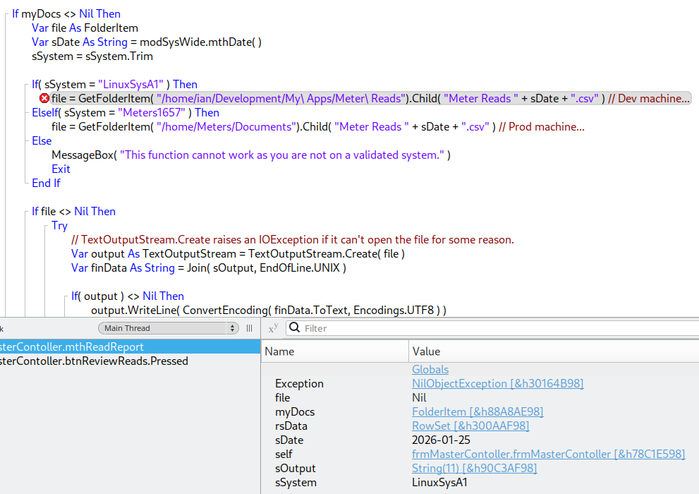Select mthReadReport stack frame
Image resolution: width=699 pixels, height=494 pixels.
pos(71,347)
